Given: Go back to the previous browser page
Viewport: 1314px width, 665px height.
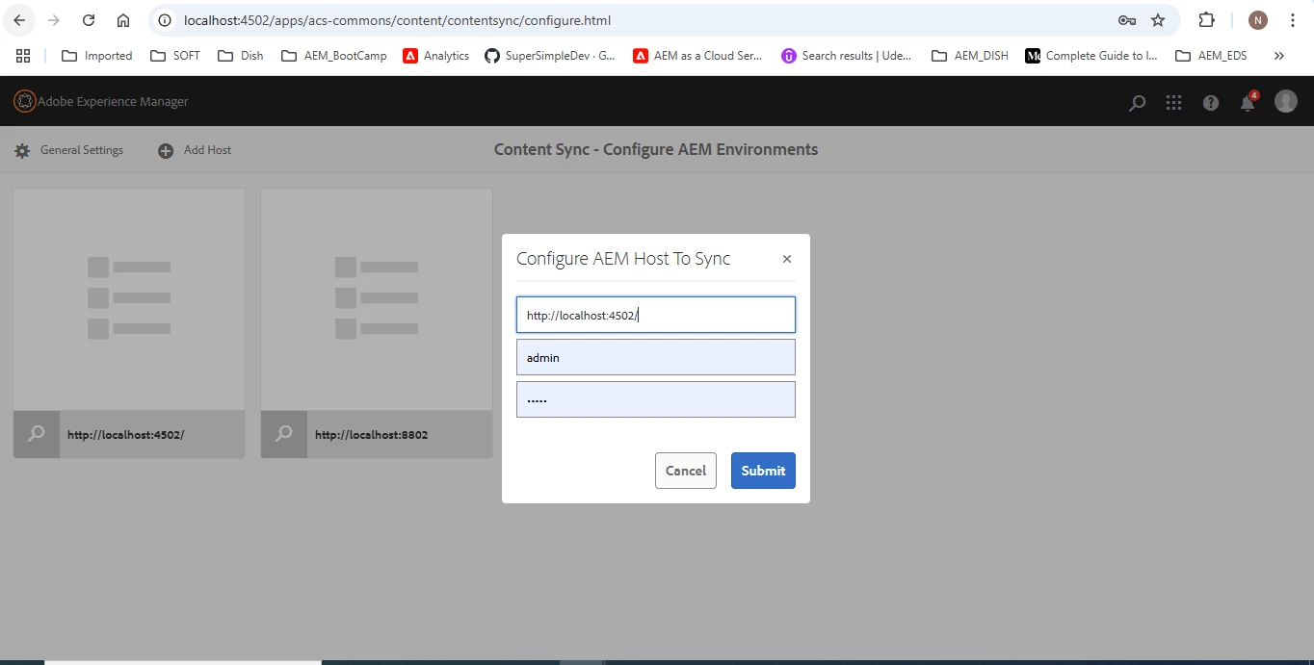Looking at the screenshot, I should click(x=19, y=20).
